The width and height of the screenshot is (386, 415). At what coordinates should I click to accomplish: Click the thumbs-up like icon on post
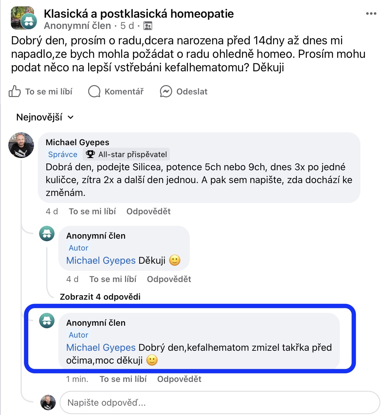coord(15,92)
